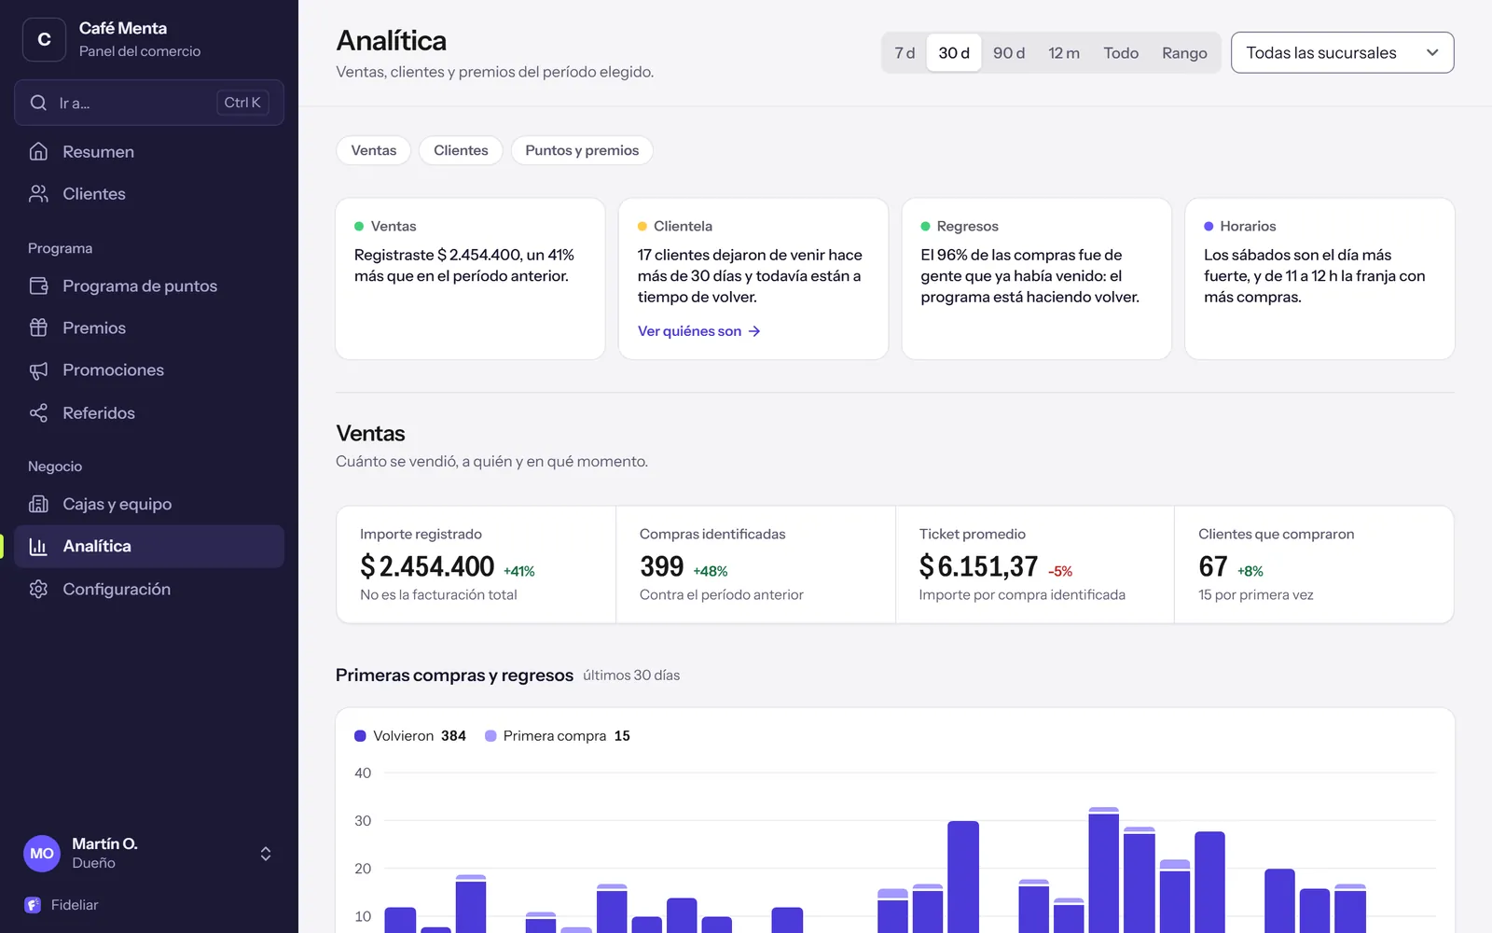Click the Café Menta logo badge
1492x933 pixels.
[44, 39]
